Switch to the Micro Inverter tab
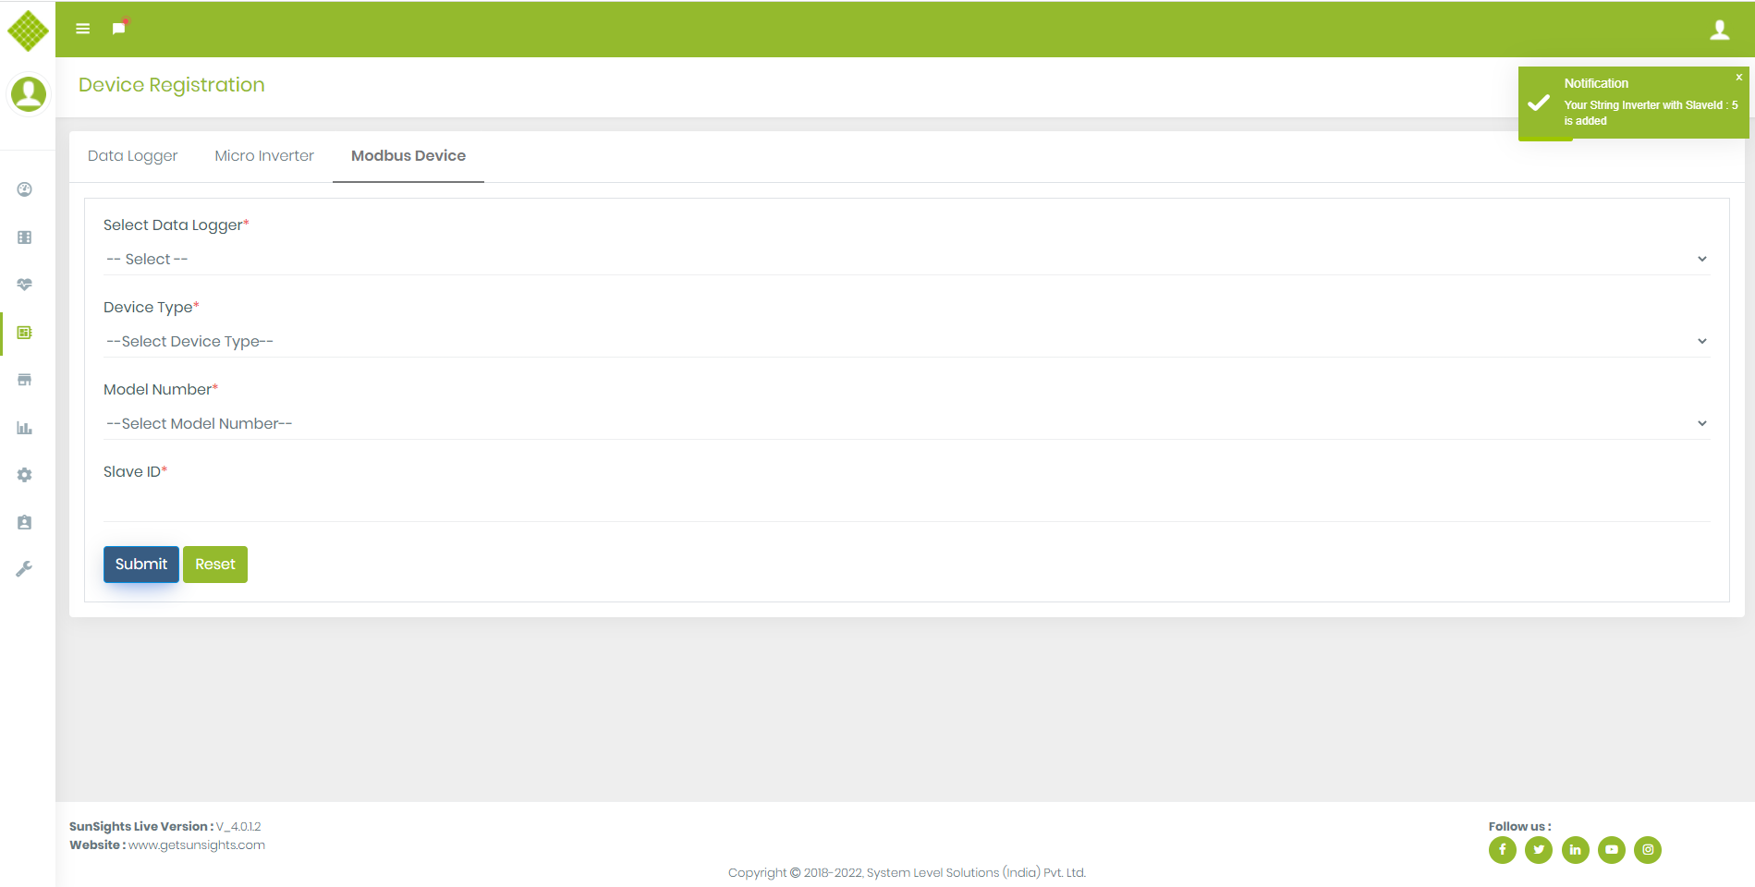The height and width of the screenshot is (887, 1755). 264,156
